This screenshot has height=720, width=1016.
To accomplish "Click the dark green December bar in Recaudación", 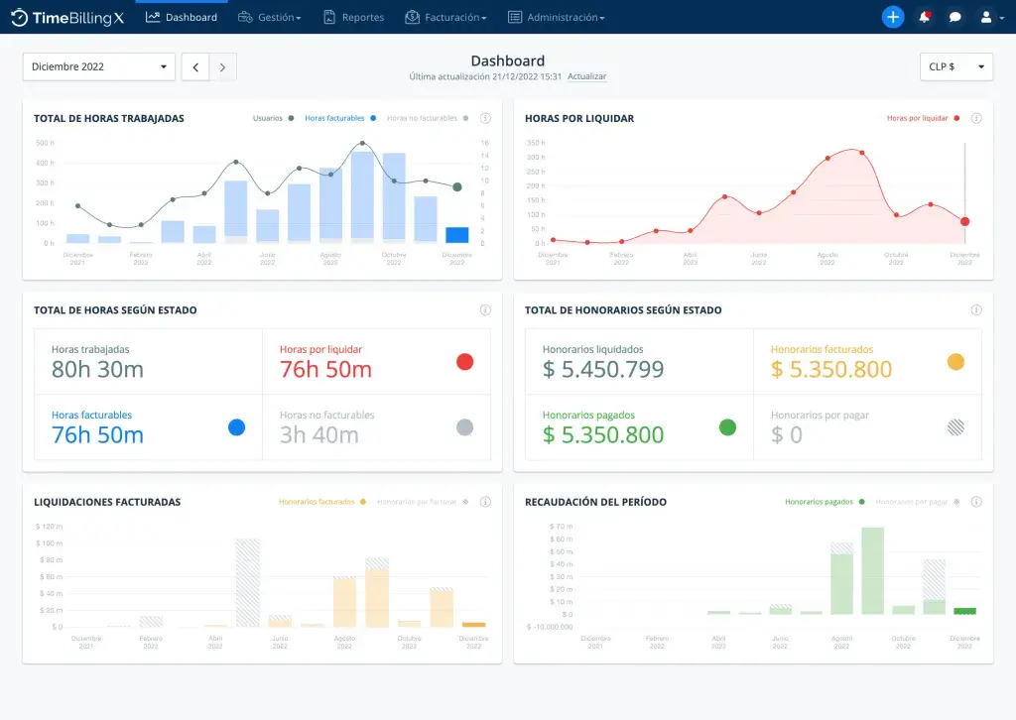I will 964,611.
